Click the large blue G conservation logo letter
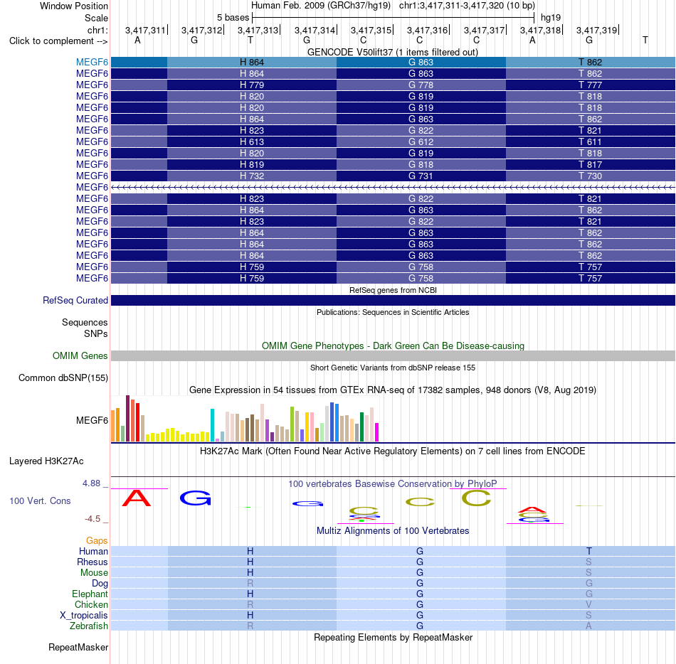The width and height of the screenshot is (676, 664). point(196,498)
